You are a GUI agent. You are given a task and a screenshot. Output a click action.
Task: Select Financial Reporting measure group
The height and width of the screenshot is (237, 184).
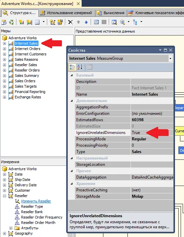point(30,92)
